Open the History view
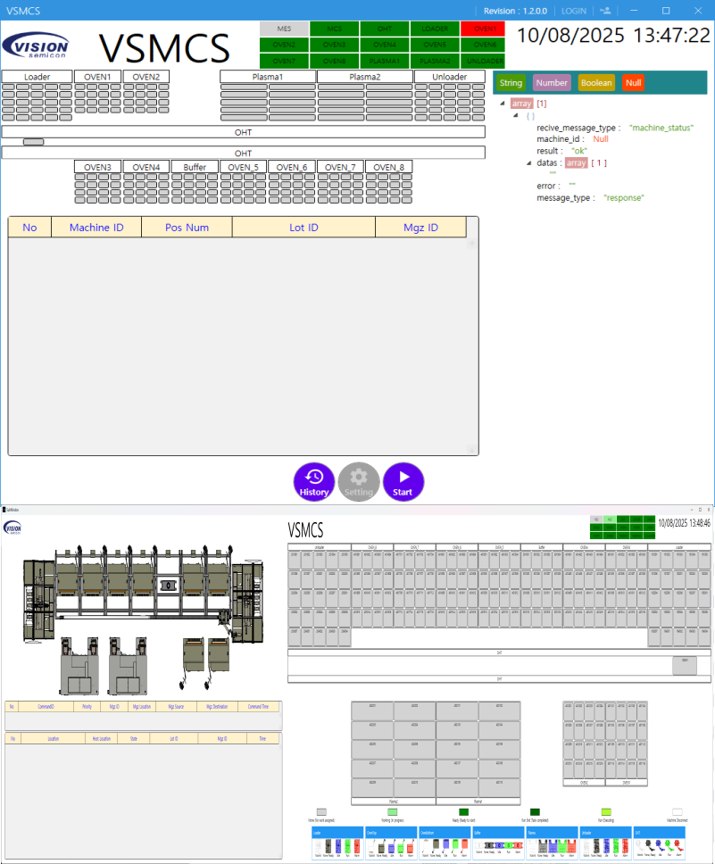Screen dimensions: 715x864 point(314,481)
